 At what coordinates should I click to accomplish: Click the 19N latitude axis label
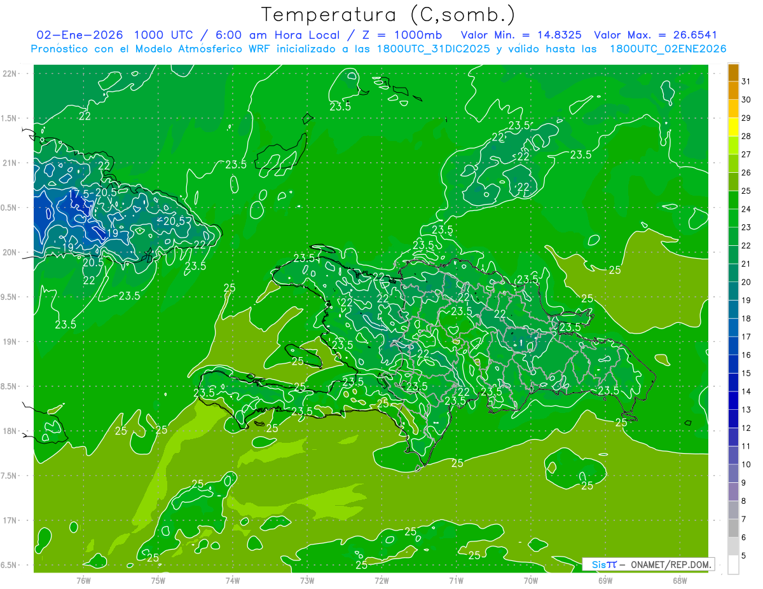click(10, 342)
